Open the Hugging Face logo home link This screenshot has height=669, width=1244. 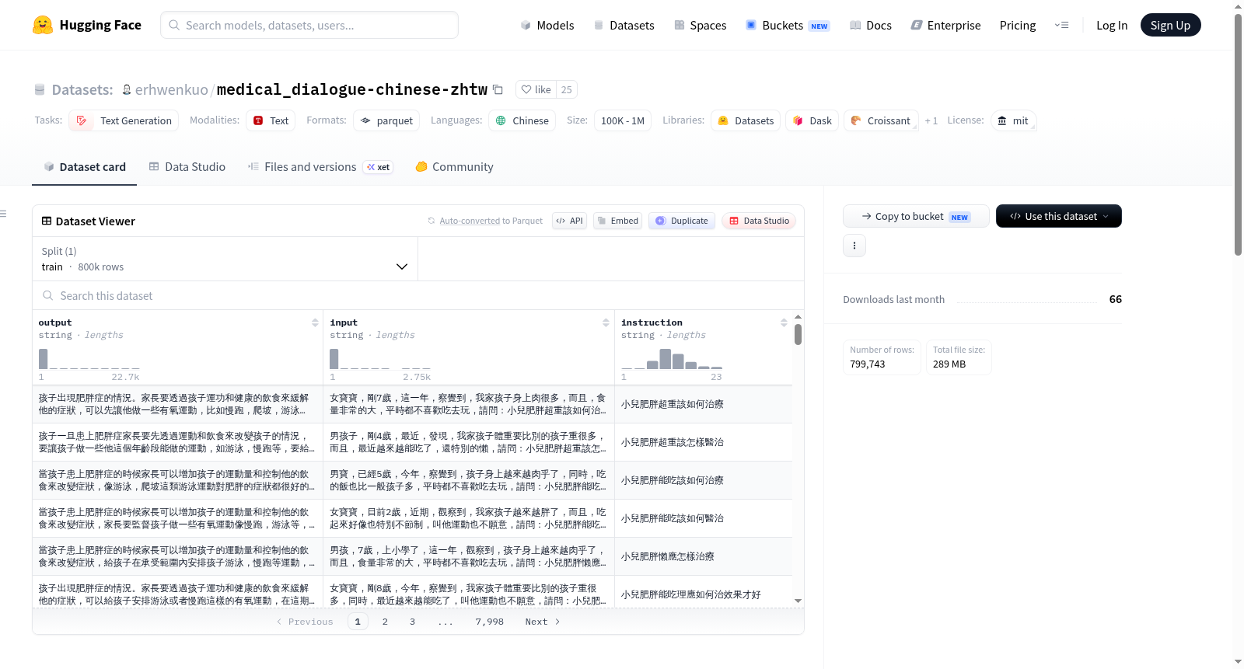pyautogui.click(x=87, y=25)
